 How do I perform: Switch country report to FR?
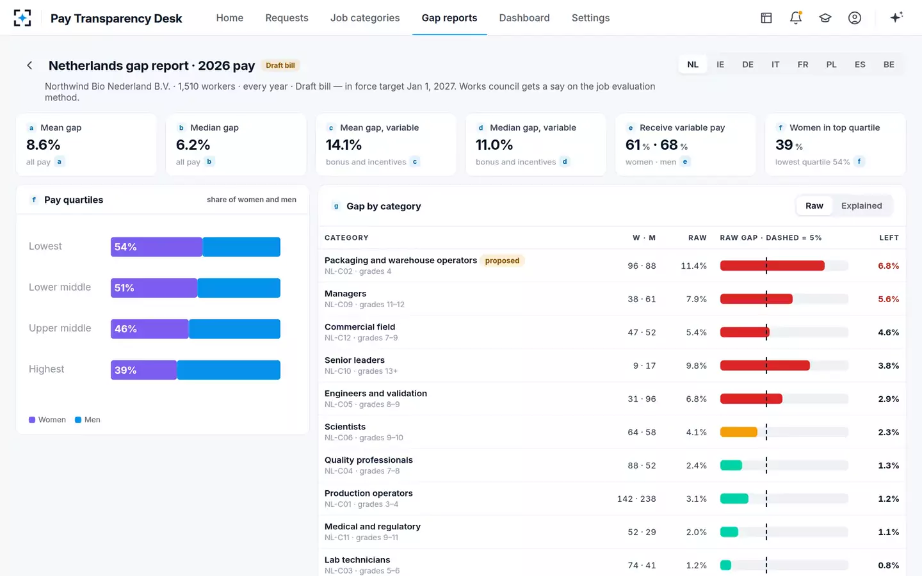(803, 65)
